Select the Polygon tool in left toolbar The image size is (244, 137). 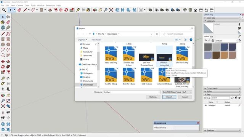8,45
